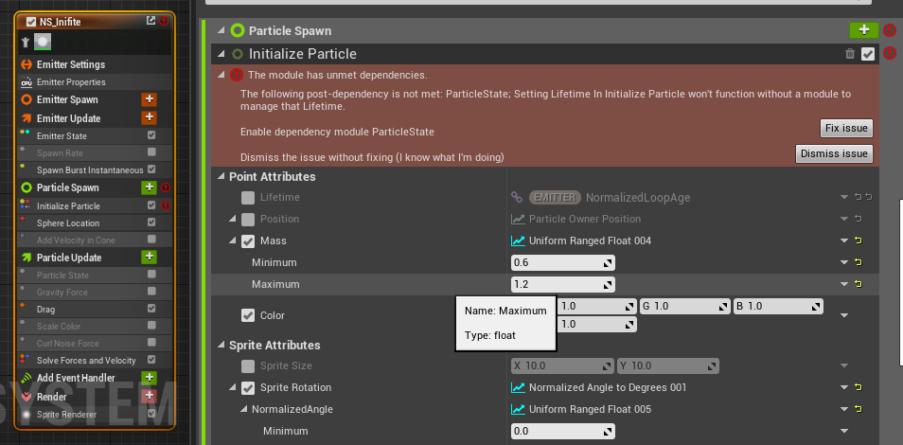Click green plus button for Particle Spawn header
This screenshot has width=903, height=445.
pyautogui.click(x=863, y=30)
